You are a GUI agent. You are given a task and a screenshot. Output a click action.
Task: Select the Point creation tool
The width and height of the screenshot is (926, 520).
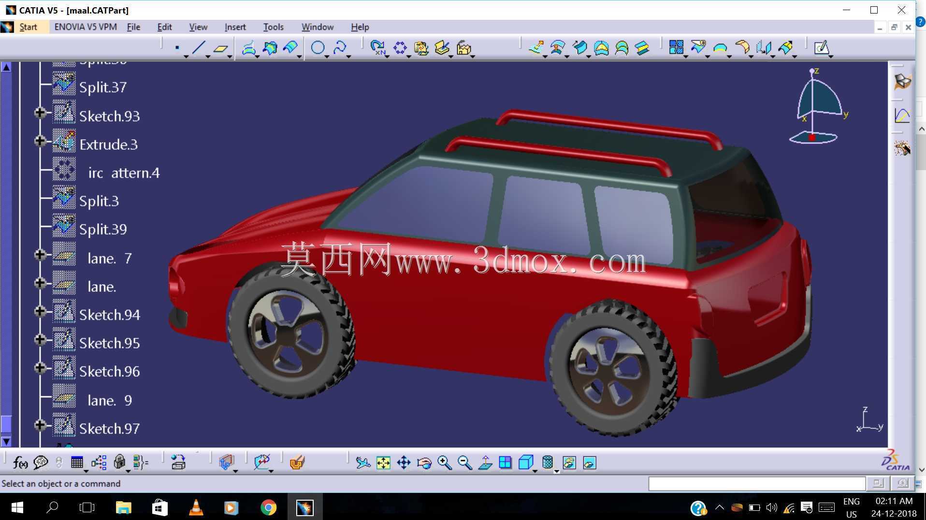(x=177, y=47)
